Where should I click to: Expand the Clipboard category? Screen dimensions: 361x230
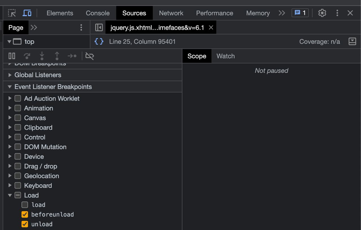point(10,127)
